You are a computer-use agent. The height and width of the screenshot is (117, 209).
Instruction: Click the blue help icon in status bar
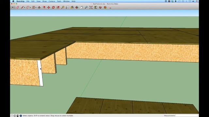21,116
